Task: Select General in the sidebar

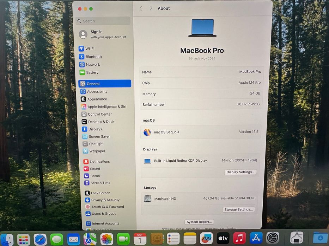Action: 105,84
